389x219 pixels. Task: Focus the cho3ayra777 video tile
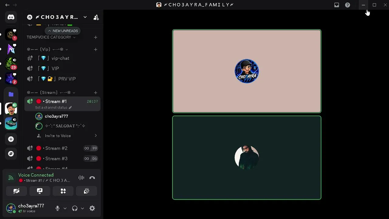pos(247,71)
